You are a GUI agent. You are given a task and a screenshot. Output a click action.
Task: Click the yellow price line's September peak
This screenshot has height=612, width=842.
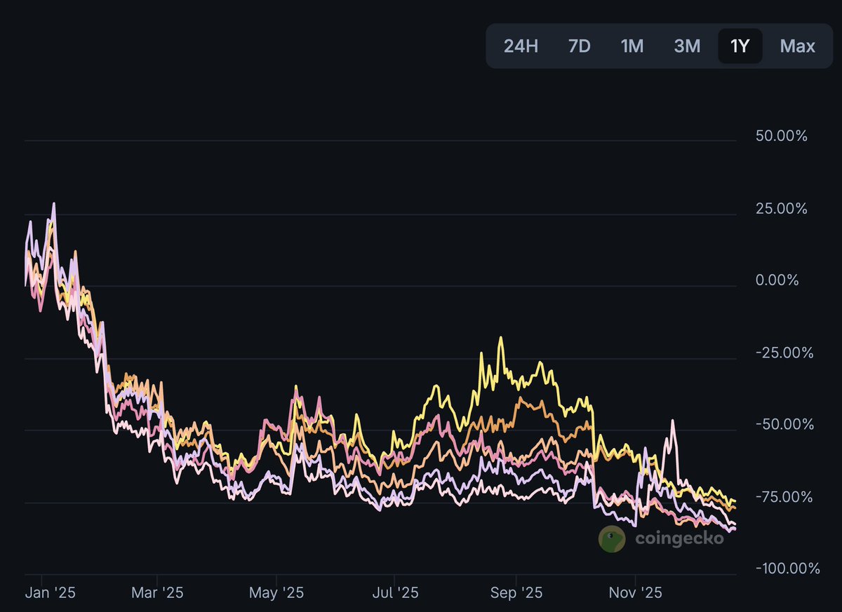(x=501, y=338)
